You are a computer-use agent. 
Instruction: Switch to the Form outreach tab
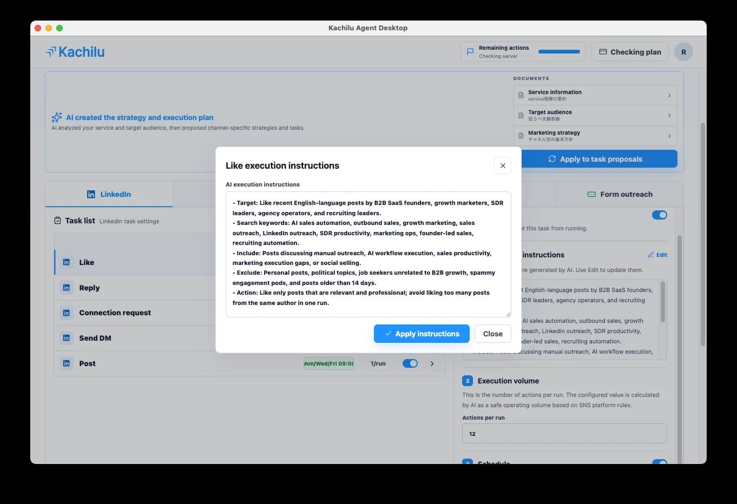tap(620, 194)
